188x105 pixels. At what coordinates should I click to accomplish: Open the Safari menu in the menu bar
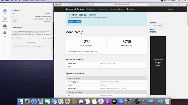pyautogui.click(x=7, y=1)
